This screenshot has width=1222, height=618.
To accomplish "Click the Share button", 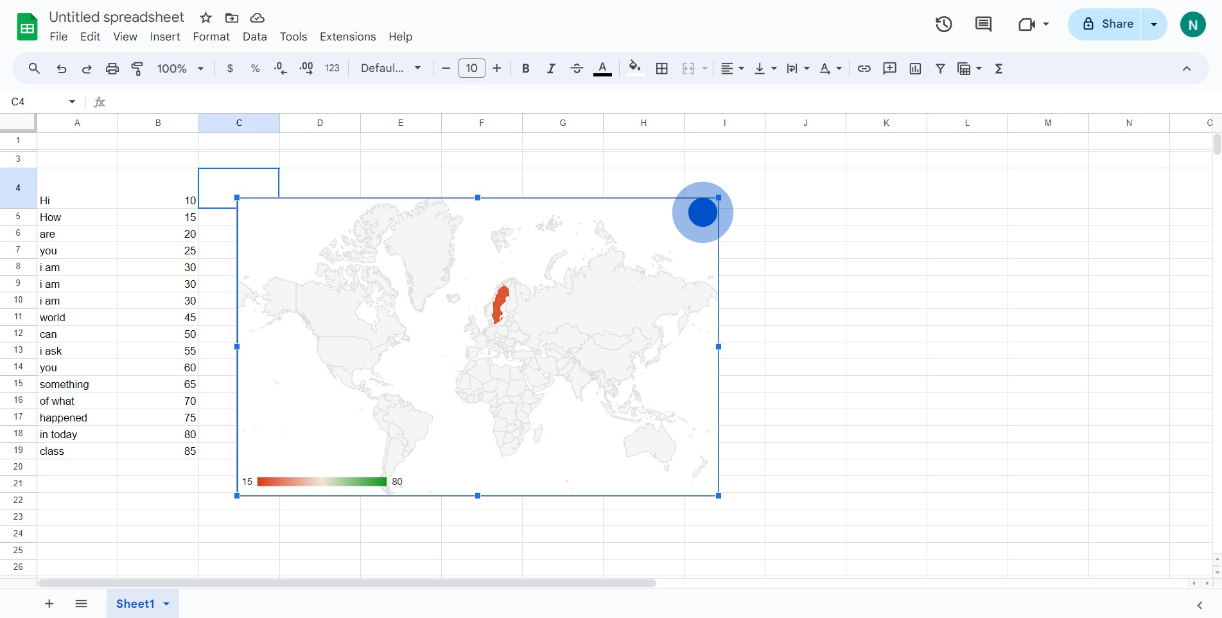I will [1105, 24].
